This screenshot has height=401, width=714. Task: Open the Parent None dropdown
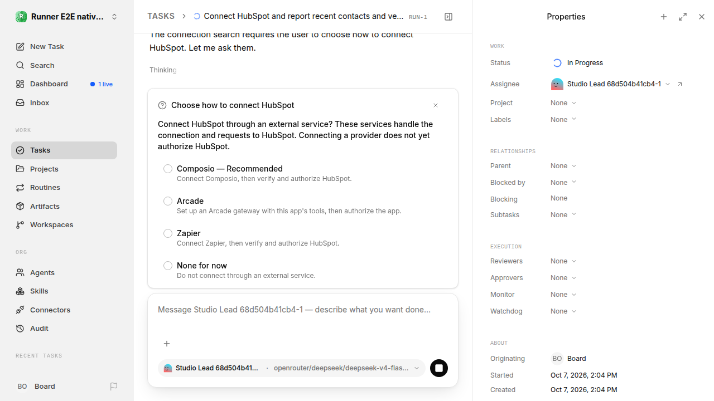click(563, 166)
